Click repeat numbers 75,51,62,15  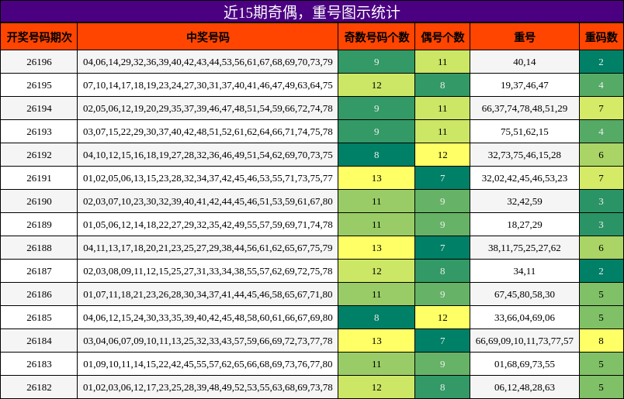525,132
